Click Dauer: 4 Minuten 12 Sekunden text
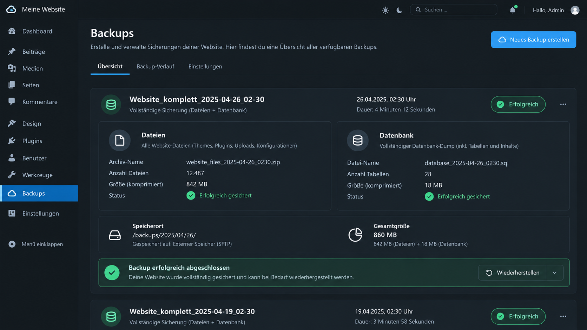 pos(396,109)
